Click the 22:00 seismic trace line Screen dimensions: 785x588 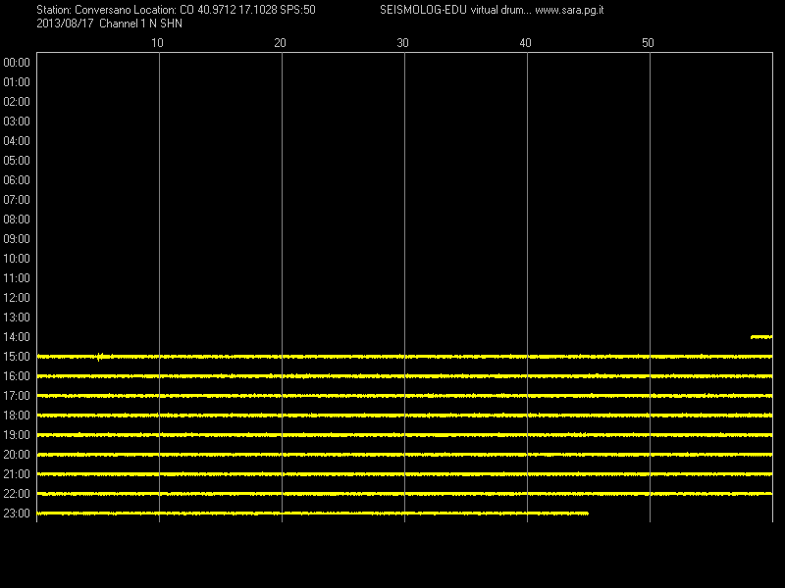tap(404, 494)
